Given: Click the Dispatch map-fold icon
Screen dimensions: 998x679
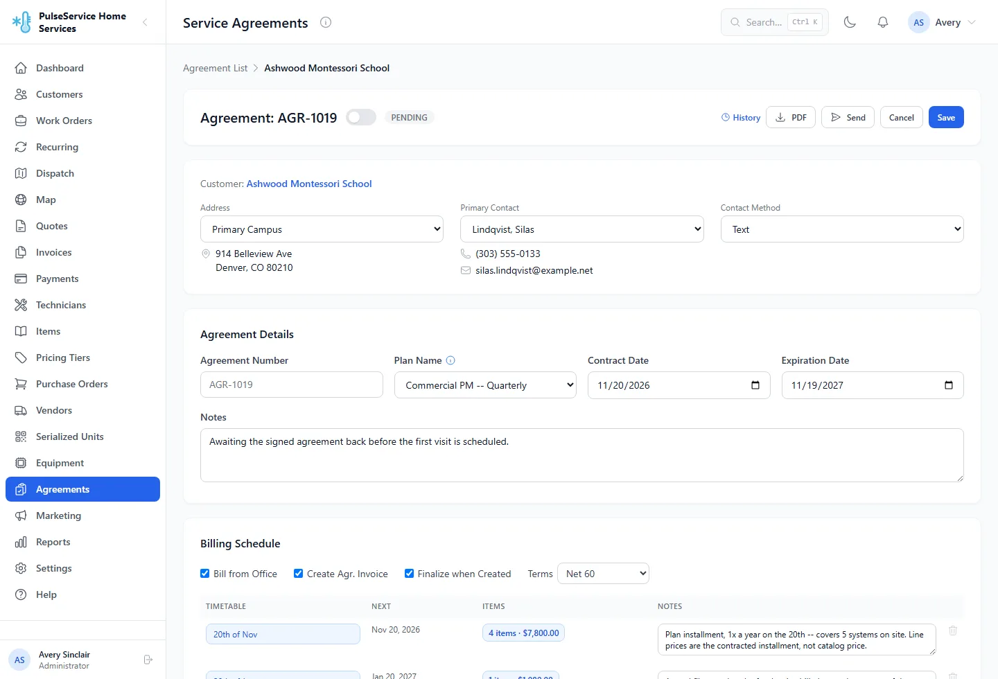Looking at the screenshot, I should coord(21,173).
